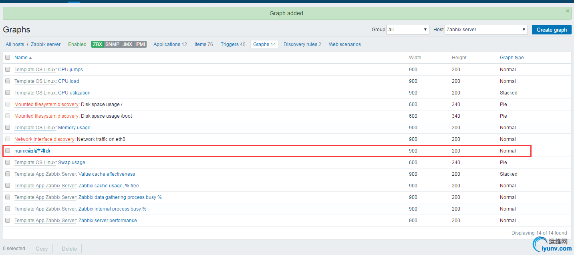Check the CPU jumps graph row
Viewport: 574px width, 255px height.
tap(8, 69)
